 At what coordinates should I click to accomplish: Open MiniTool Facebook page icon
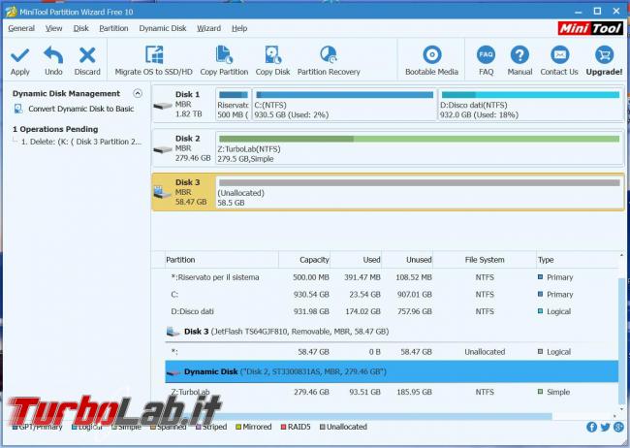591,427
